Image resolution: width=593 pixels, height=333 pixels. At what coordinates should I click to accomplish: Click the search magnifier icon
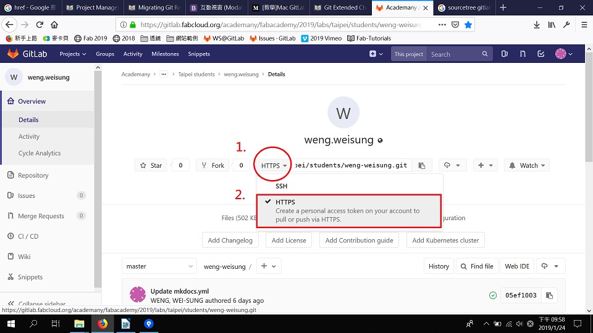tap(485, 54)
